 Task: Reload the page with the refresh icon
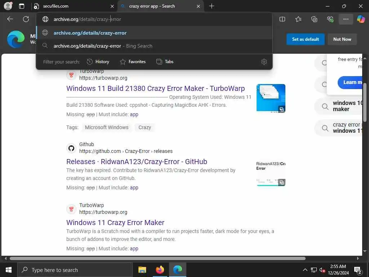click(x=26, y=19)
